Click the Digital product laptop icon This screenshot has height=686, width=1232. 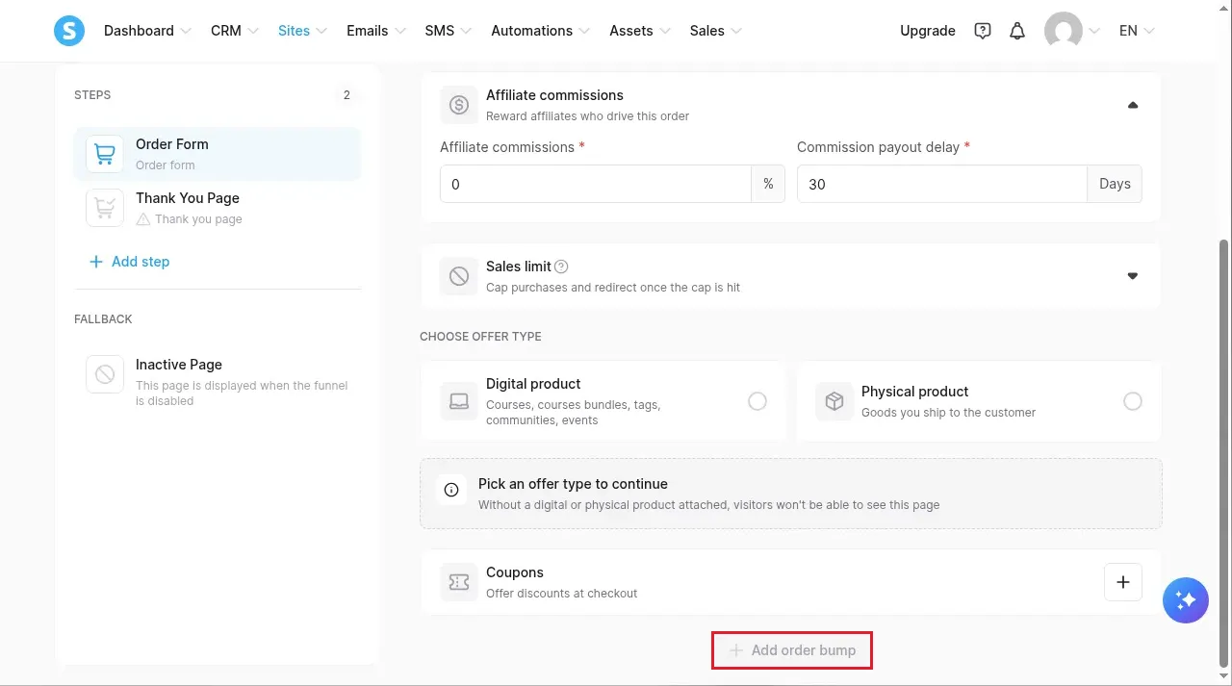(459, 401)
